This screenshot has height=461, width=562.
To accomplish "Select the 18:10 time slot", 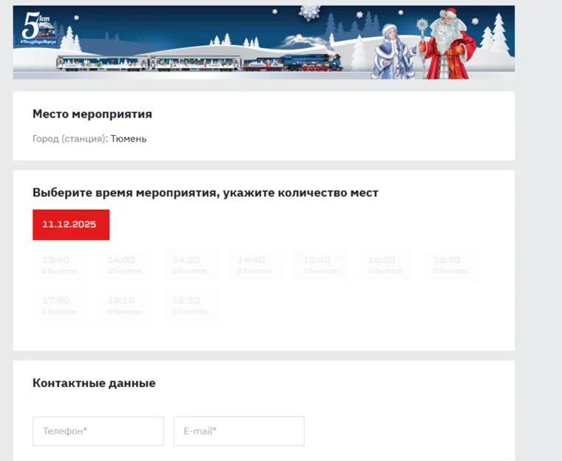I will click(125, 306).
